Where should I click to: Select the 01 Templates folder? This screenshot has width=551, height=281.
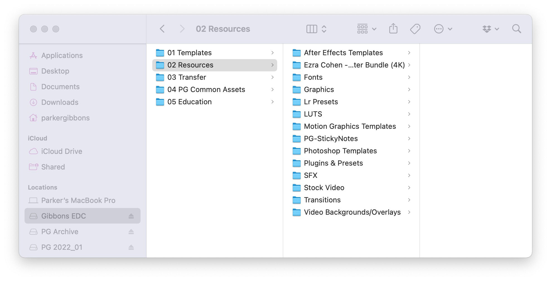[215, 53]
